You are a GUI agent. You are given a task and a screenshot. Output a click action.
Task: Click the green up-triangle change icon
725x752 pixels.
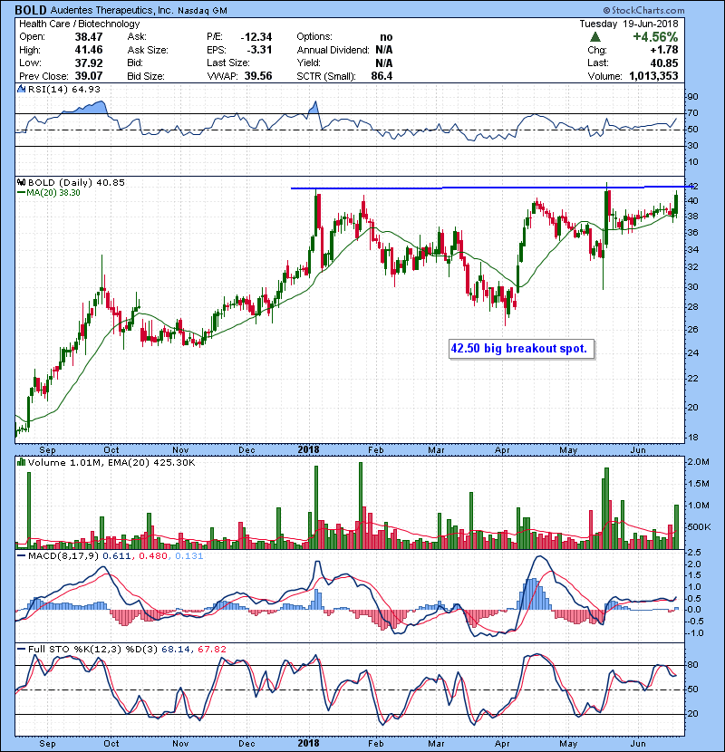click(595, 37)
